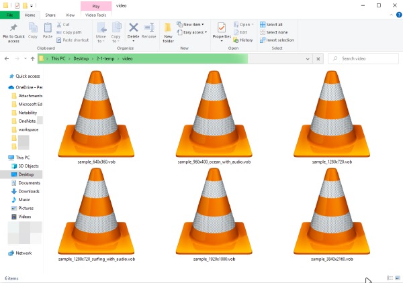Expand the address bar history dropdown
Screen dimensions: 403x283
308,59
